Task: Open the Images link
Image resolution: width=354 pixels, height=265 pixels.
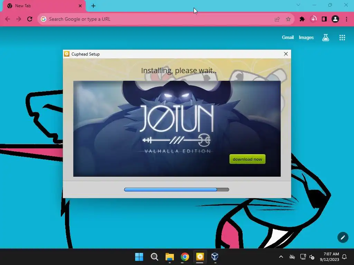Action: [x=306, y=37]
